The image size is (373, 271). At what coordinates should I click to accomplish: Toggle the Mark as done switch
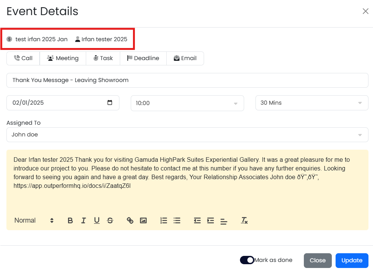[x=247, y=260]
